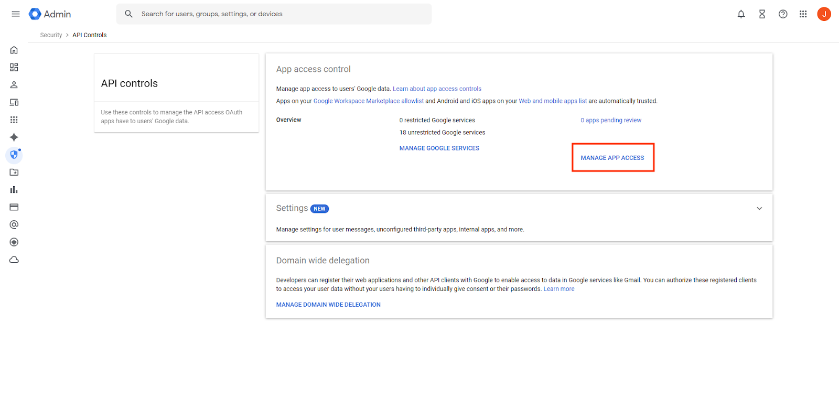This screenshot has height=398, width=839.
Task: Open the Google apps grid
Action: [x=803, y=14]
